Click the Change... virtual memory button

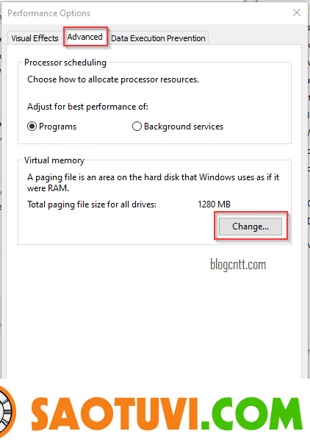[x=250, y=227]
